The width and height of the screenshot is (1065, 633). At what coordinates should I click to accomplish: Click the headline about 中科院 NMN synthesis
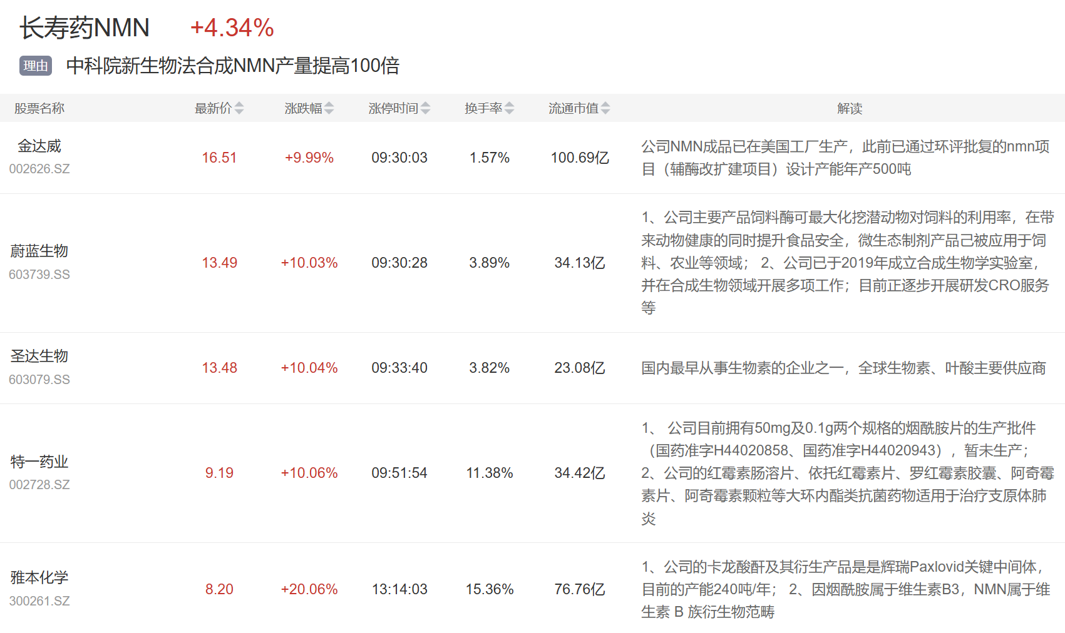[233, 66]
